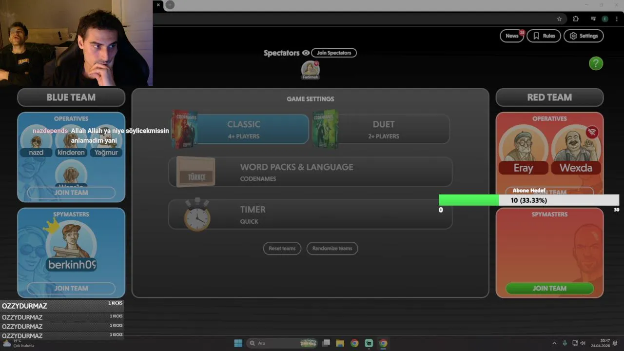The width and height of the screenshot is (624, 351).
Task: Click the timer clock icon
Action: click(x=197, y=215)
